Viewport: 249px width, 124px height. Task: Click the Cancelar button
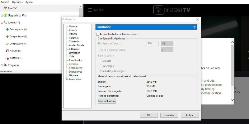(169, 115)
